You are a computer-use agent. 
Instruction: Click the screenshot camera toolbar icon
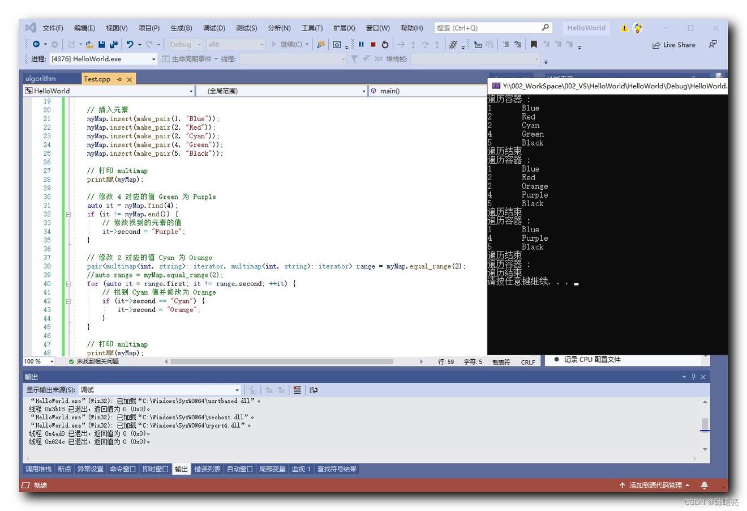(337, 44)
